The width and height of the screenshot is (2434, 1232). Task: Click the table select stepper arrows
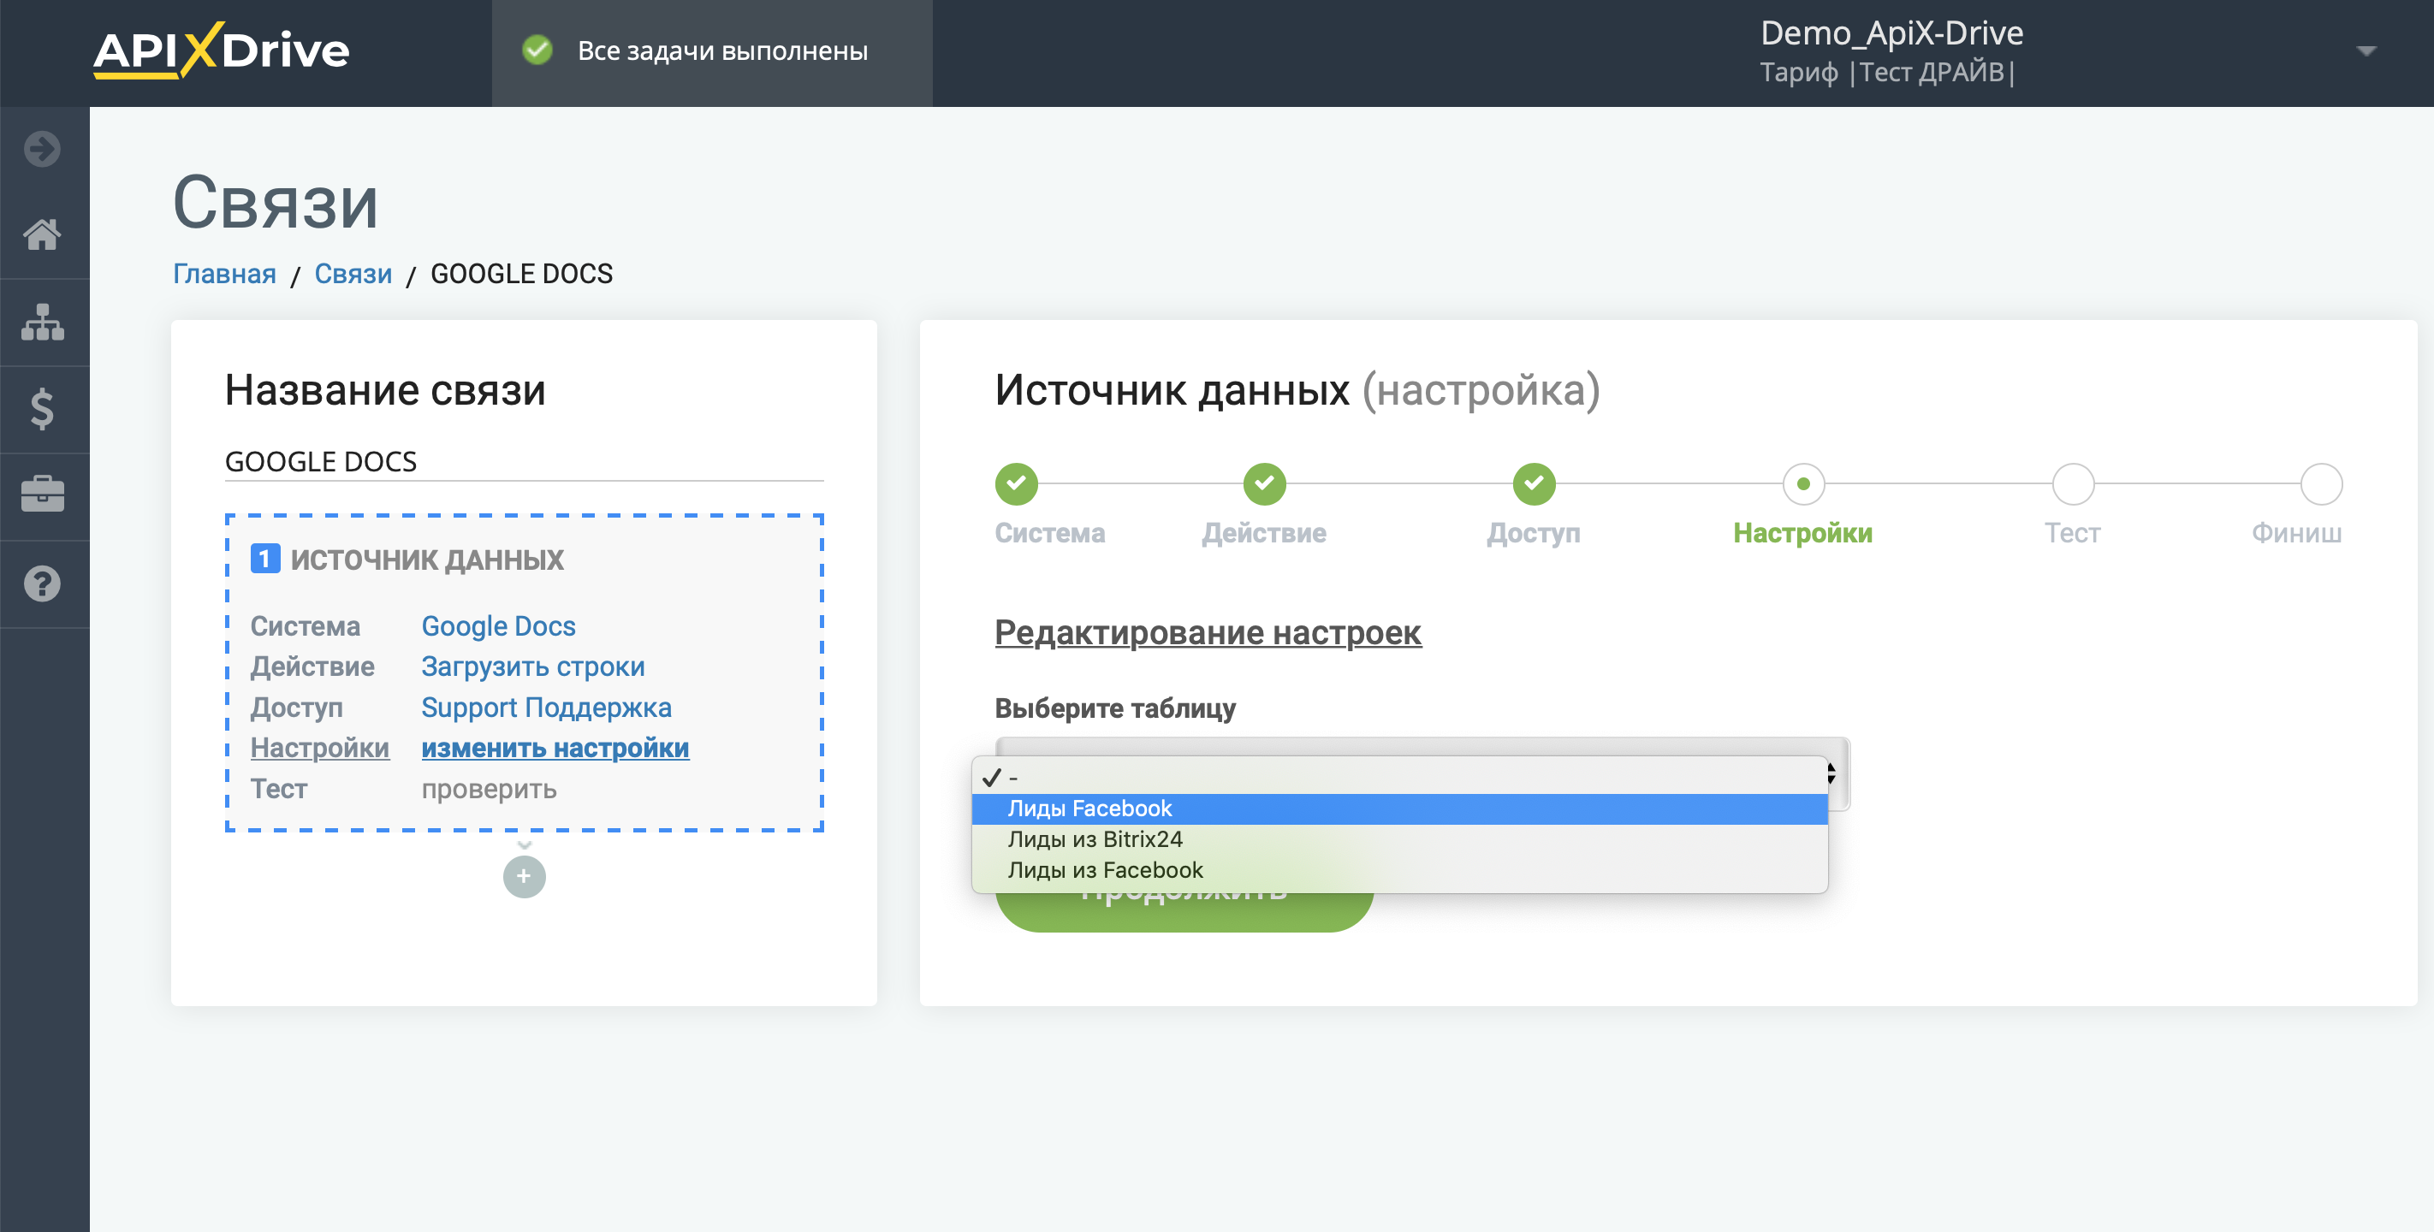pyautogui.click(x=1833, y=773)
